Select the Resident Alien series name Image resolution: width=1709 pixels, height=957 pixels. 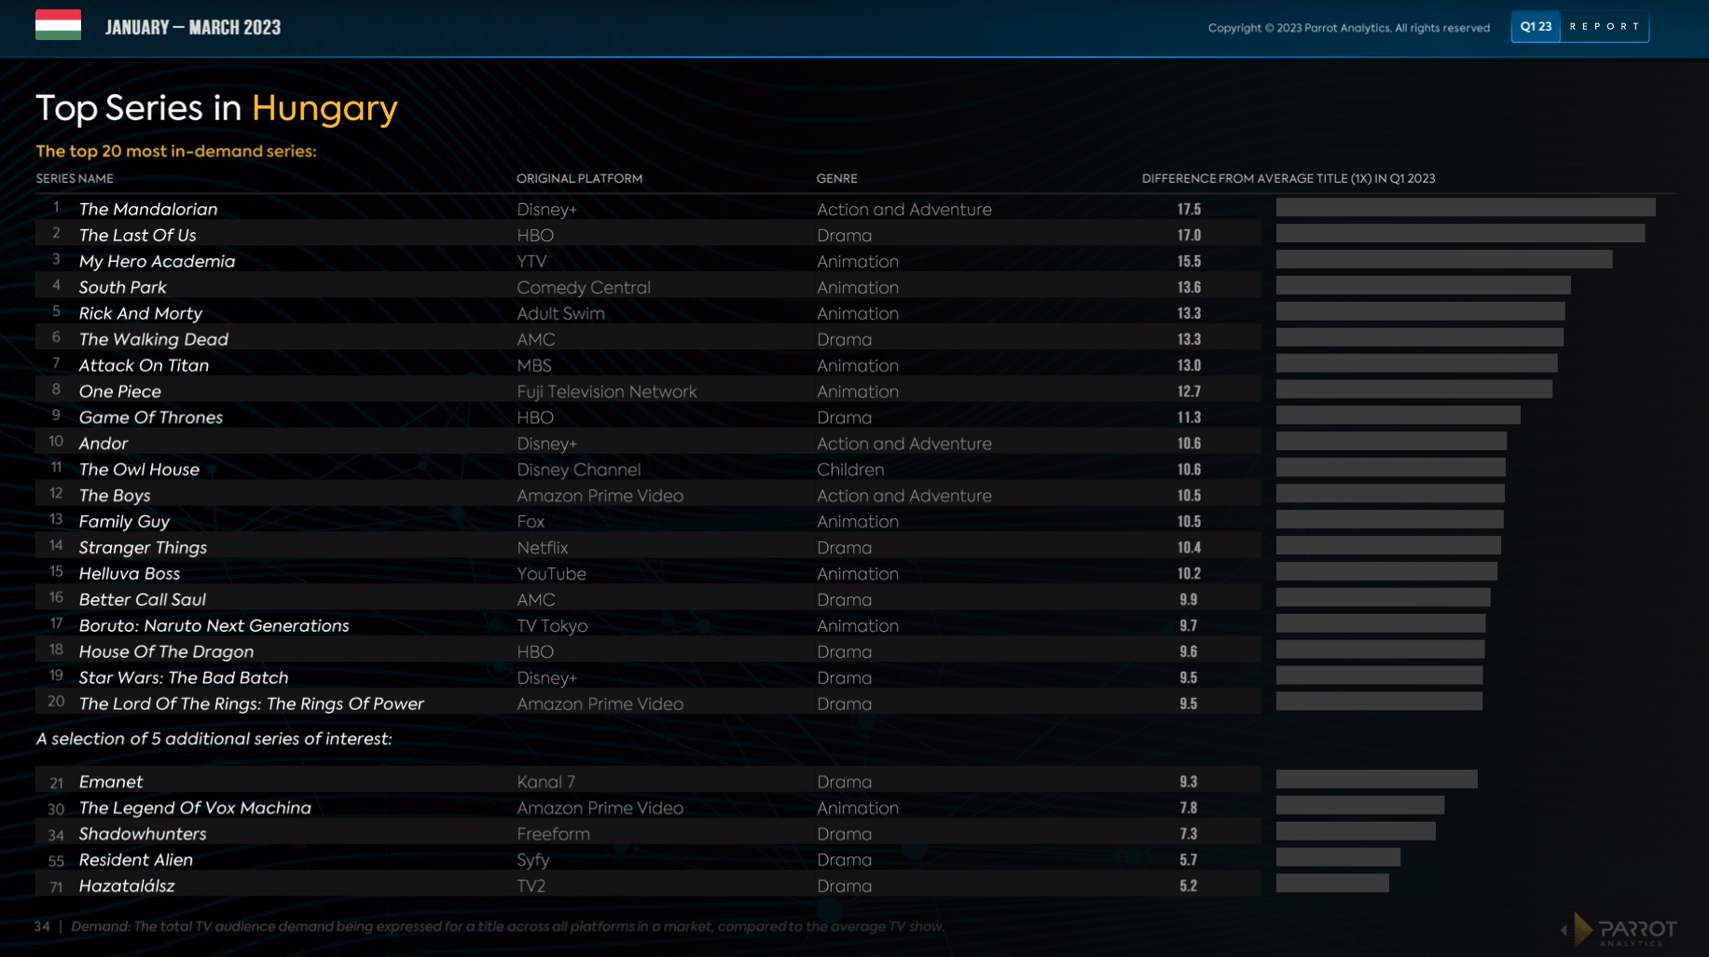pos(136,860)
